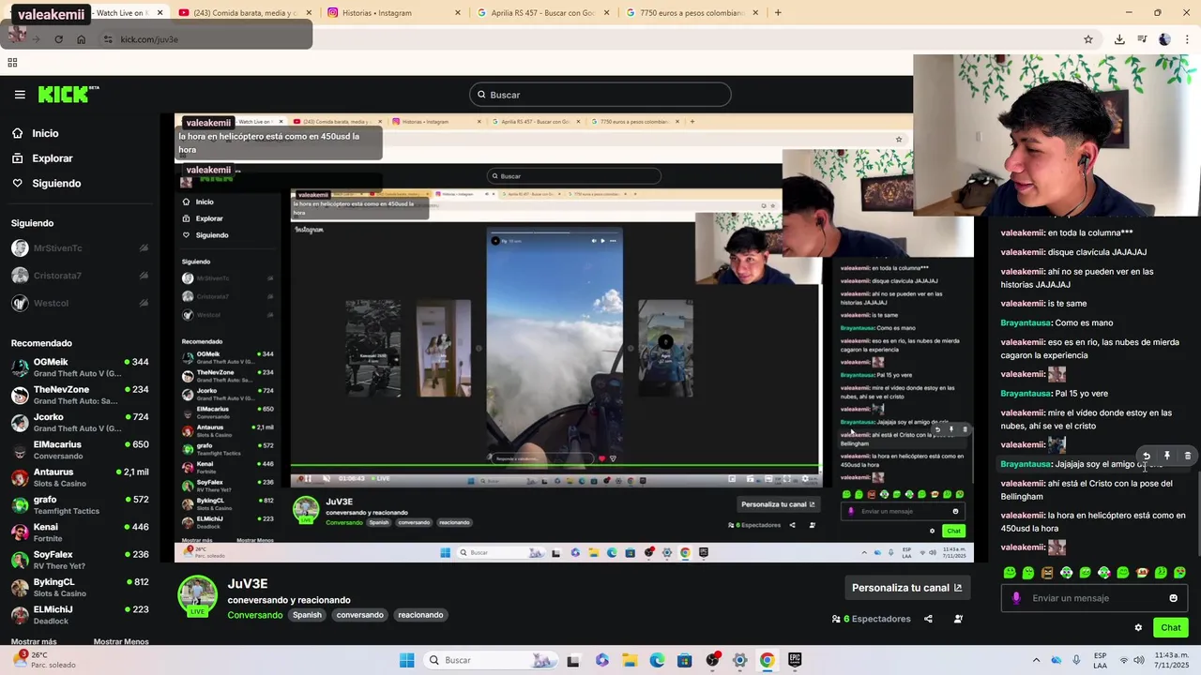
Task: Expand list with Mostrar más
Action: (34, 641)
